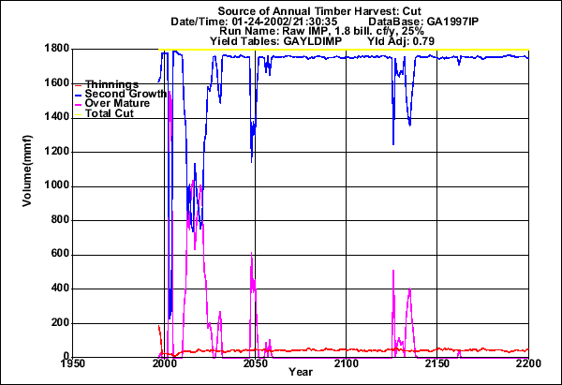Click the magenta Over Mature spike near 2135
The width and height of the screenshot is (562, 385).
point(409,292)
